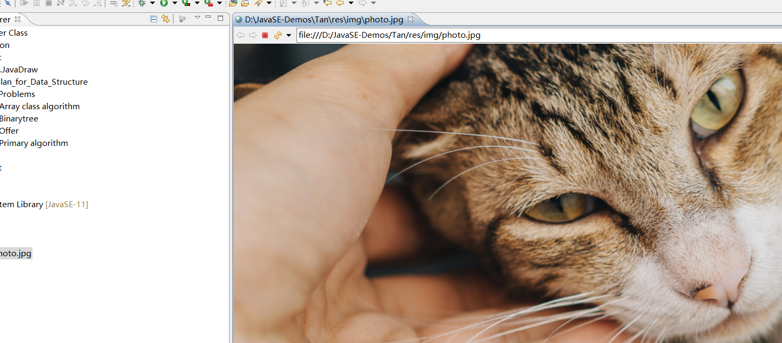Image resolution: width=782 pixels, height=343 pixels.
Task: Click the browser Forward arrow beside the URL
Action: 252,35
